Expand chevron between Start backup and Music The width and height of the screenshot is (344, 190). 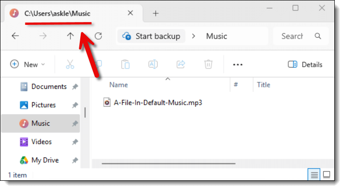point(193,36)
